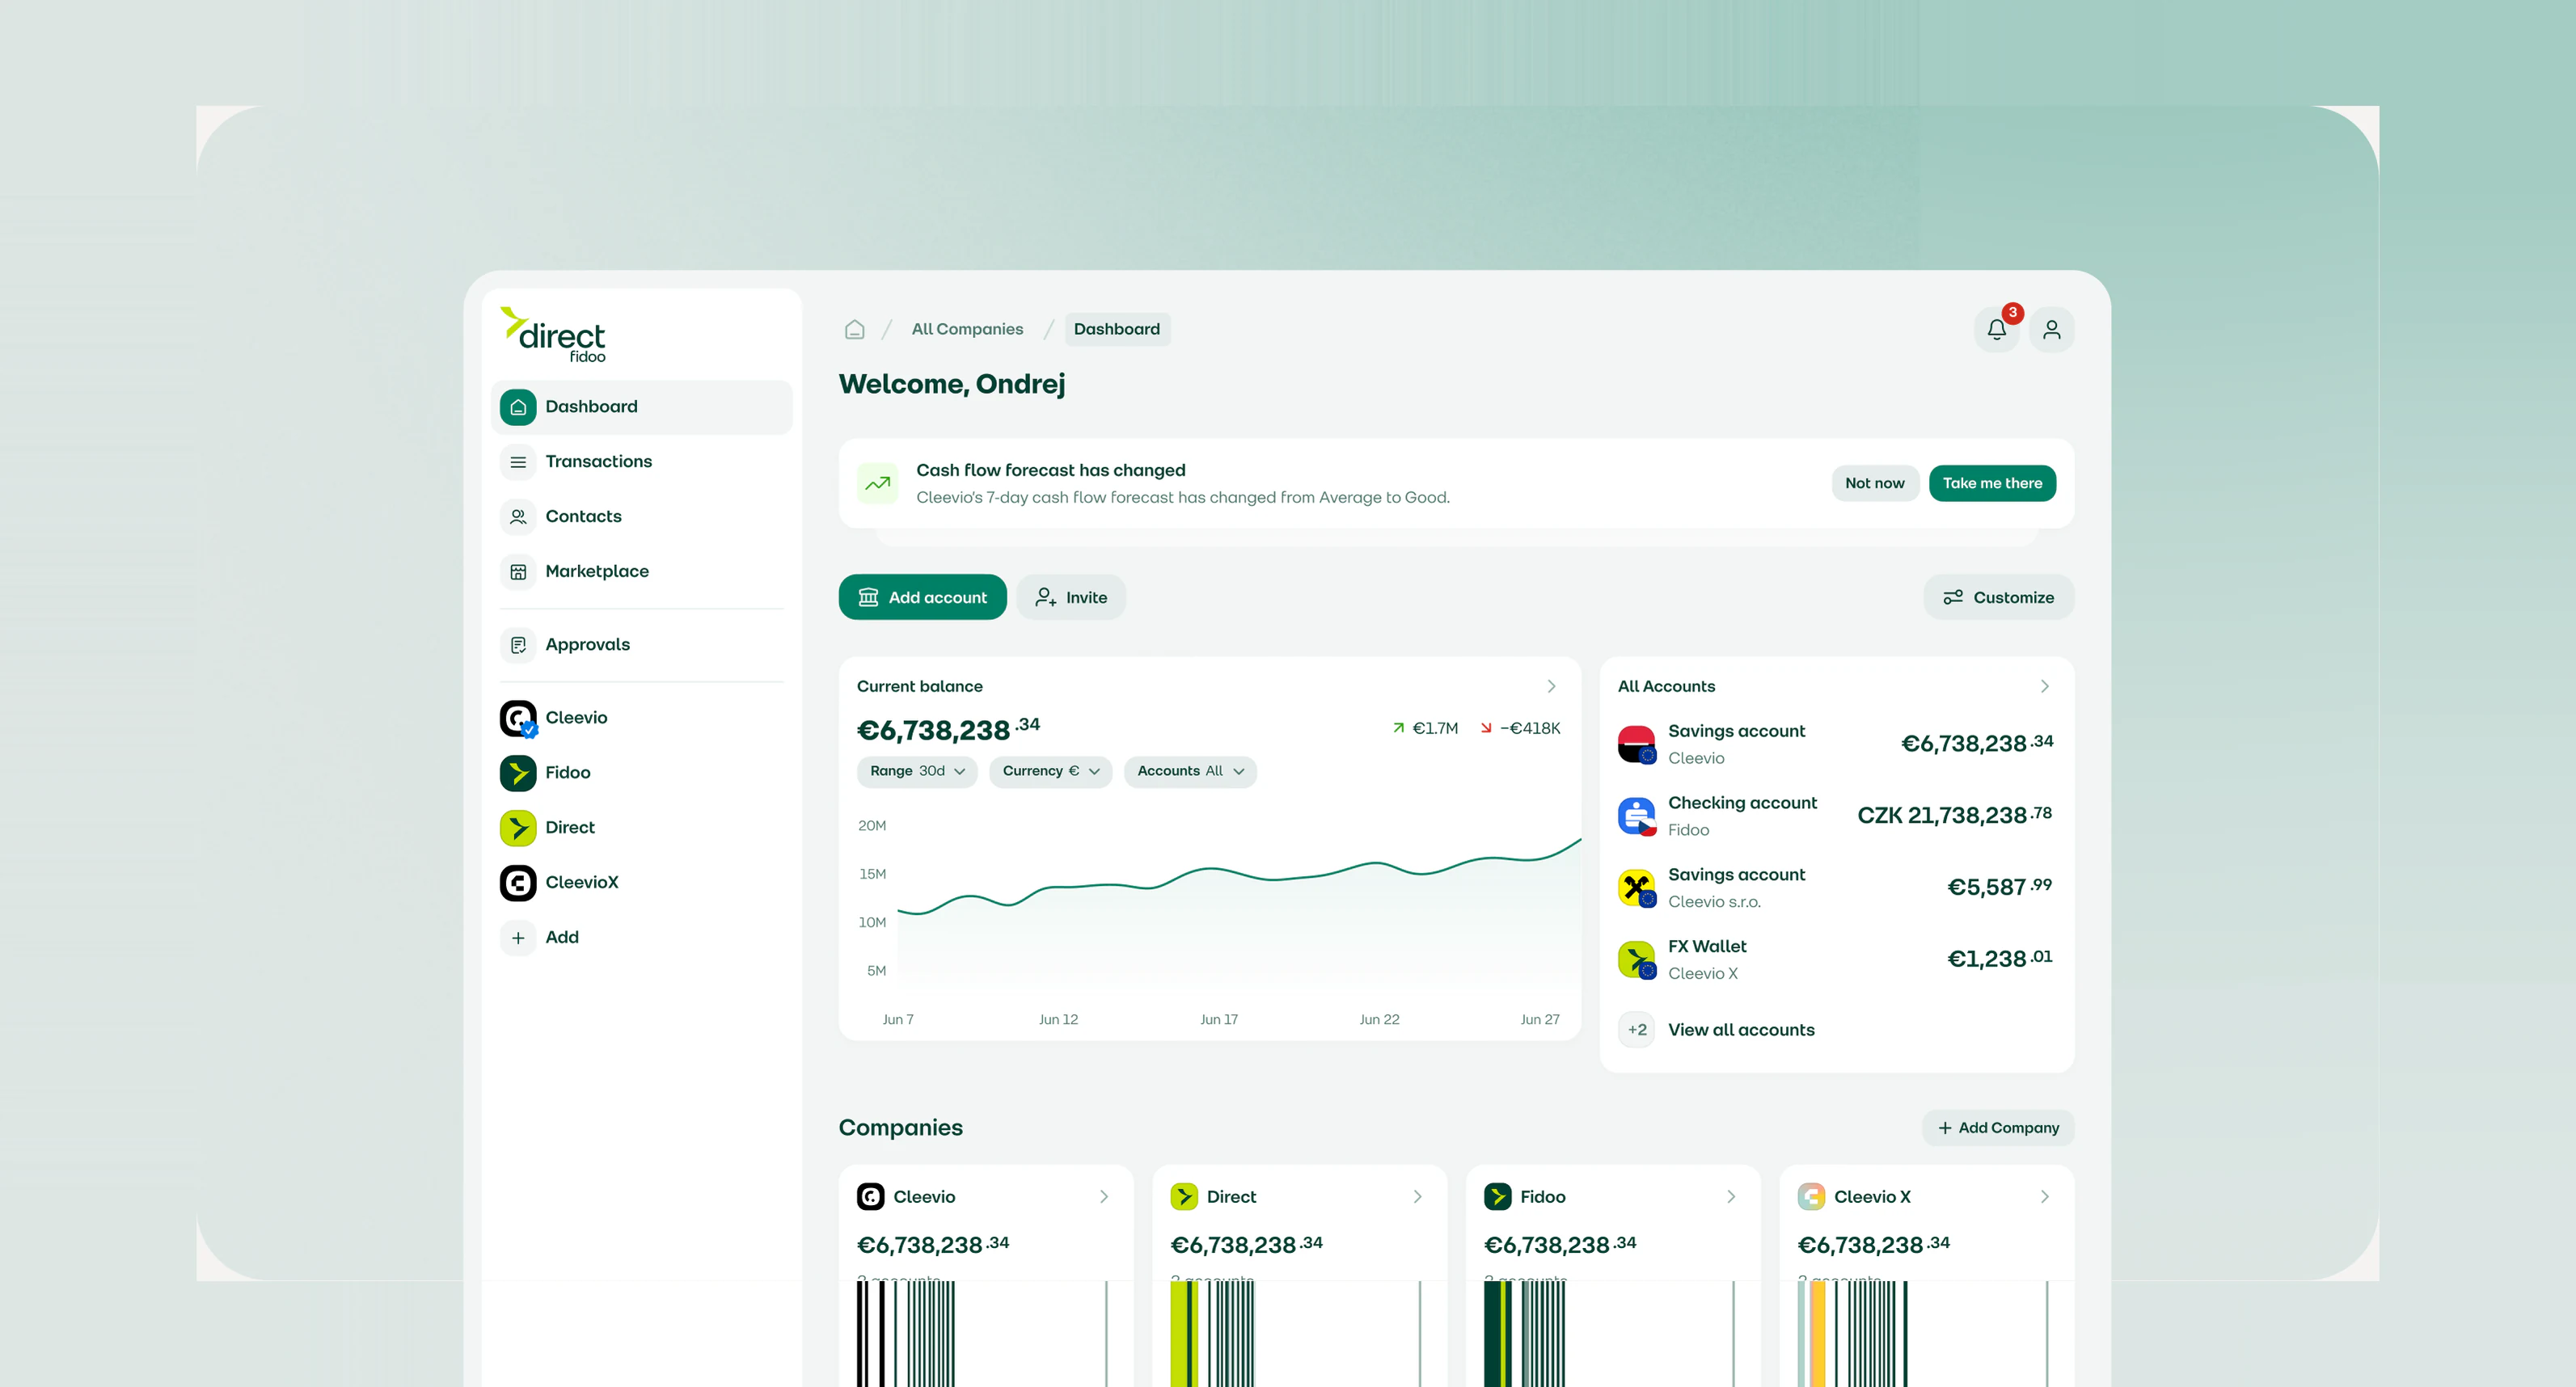Click the Dashboard breadcrumb chip
This screenshot has height=1387, width=2576.
coord(1117,329)
